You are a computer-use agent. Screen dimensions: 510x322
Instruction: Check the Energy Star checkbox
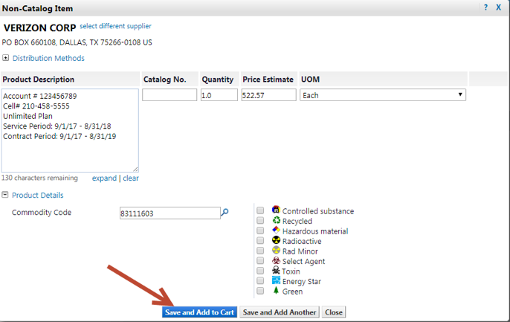(260, 280)
